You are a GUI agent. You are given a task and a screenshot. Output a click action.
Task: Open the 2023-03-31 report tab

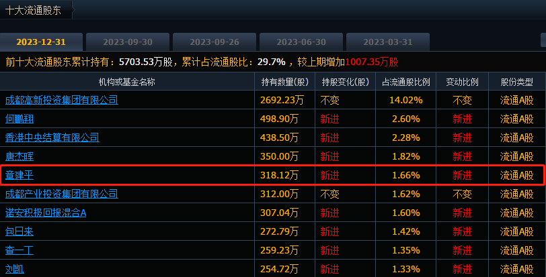pyautogui.click(x=388, y=42)
